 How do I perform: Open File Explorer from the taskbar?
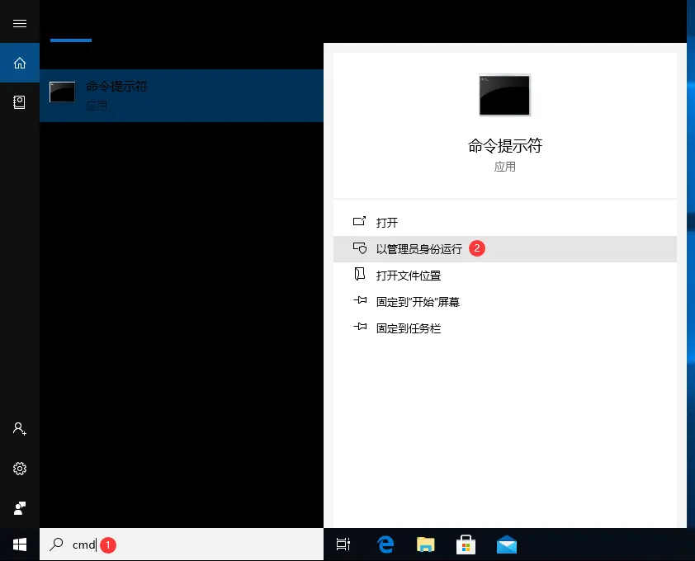pyautogui.click(x=425, y=544)
